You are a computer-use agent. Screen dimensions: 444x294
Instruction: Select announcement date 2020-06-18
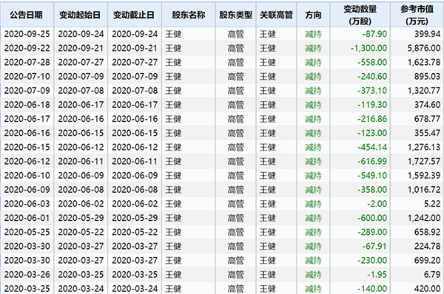pos(27,105)
